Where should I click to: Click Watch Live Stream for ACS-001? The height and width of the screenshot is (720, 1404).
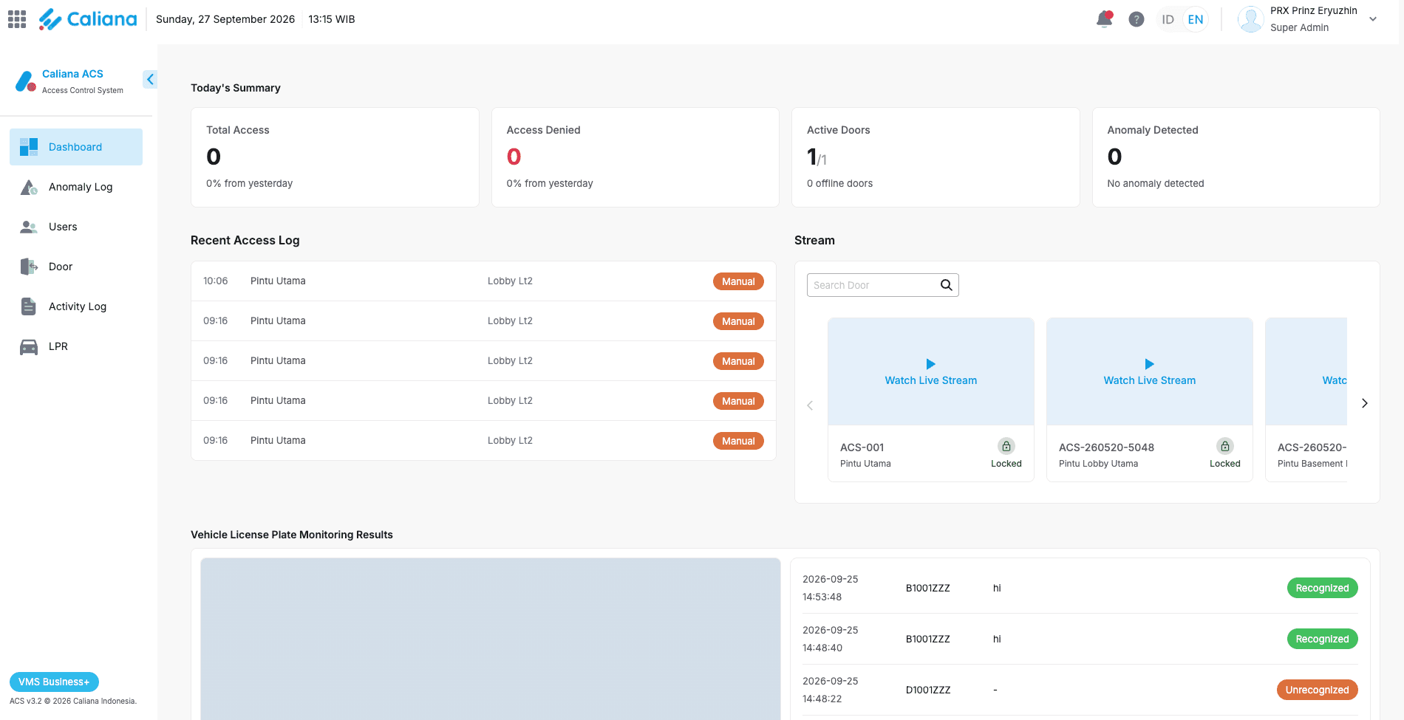(x=931, y=380)
